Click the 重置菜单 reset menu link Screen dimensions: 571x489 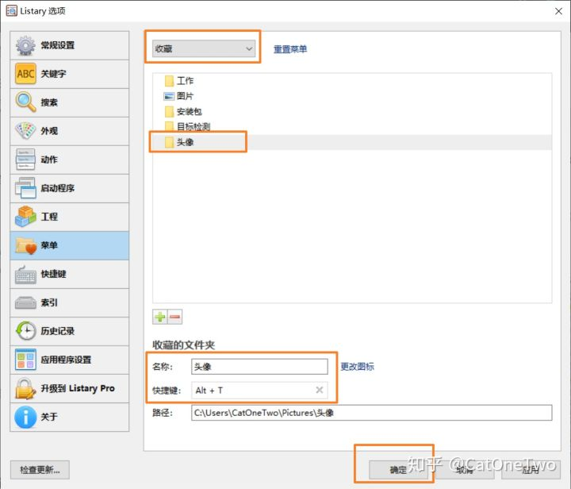(290, 49)
